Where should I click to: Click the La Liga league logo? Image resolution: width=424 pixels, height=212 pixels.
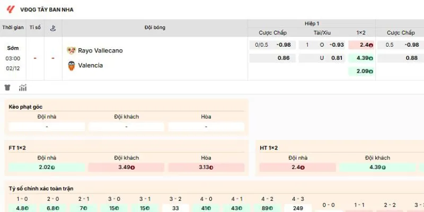tap(11, 9)
